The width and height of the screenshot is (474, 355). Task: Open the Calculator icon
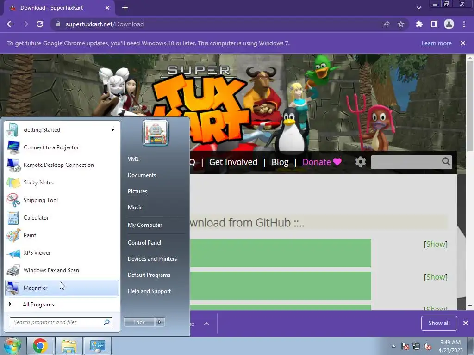tap(13, 218)
